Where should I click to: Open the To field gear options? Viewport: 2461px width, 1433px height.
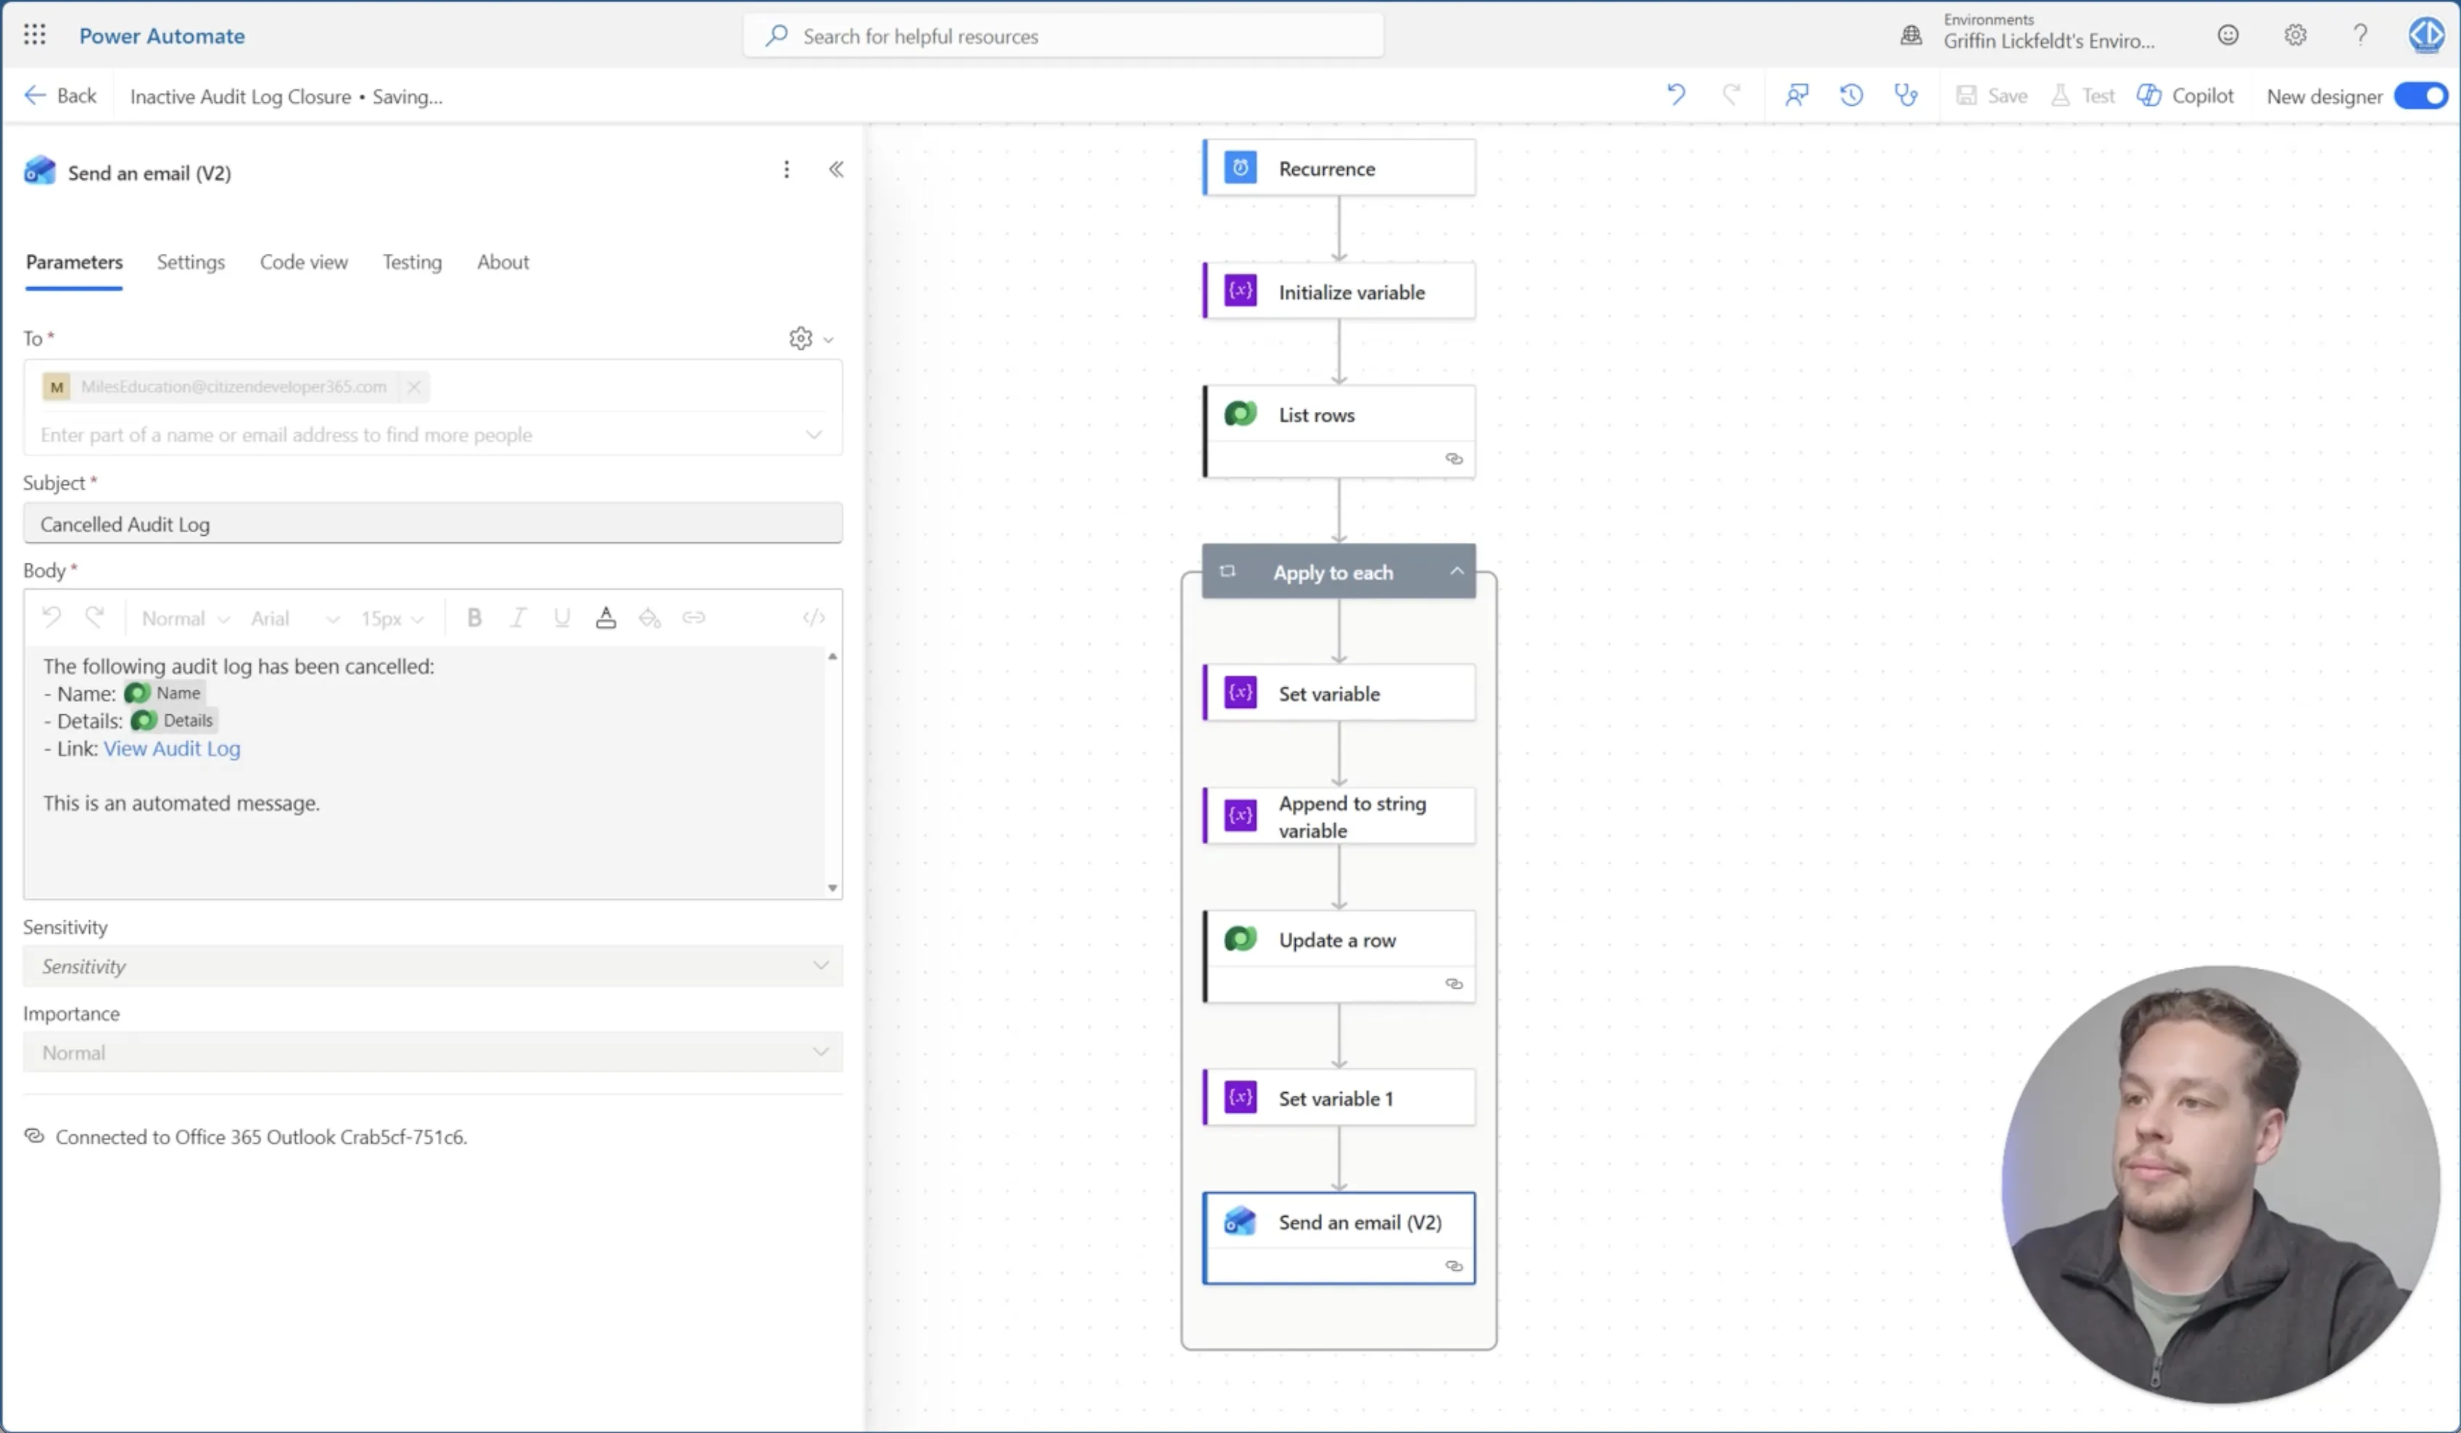(811, 339)
